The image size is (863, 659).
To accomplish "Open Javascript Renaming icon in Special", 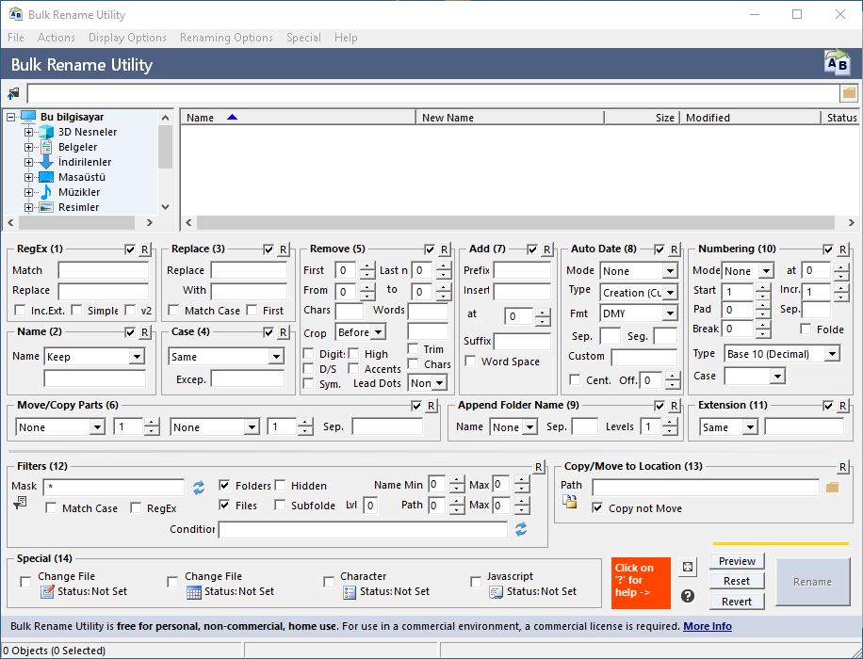I will pos(496,592).
